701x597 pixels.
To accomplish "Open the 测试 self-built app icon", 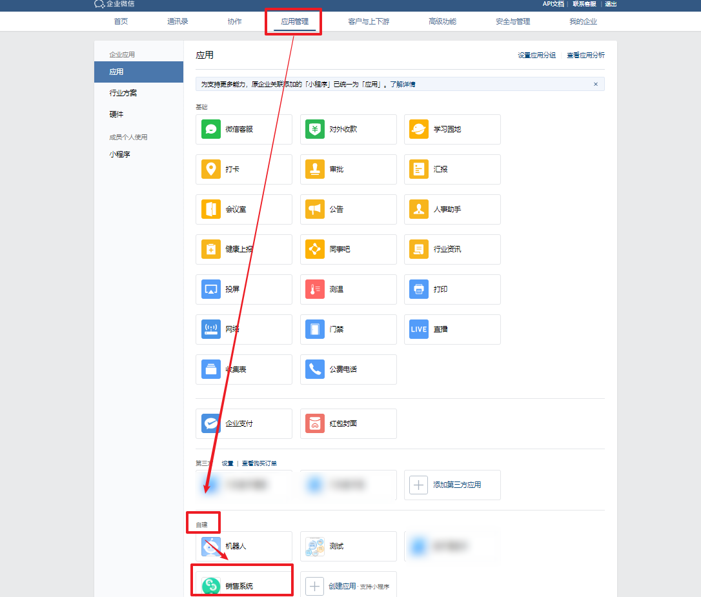I will click(315, 546).
